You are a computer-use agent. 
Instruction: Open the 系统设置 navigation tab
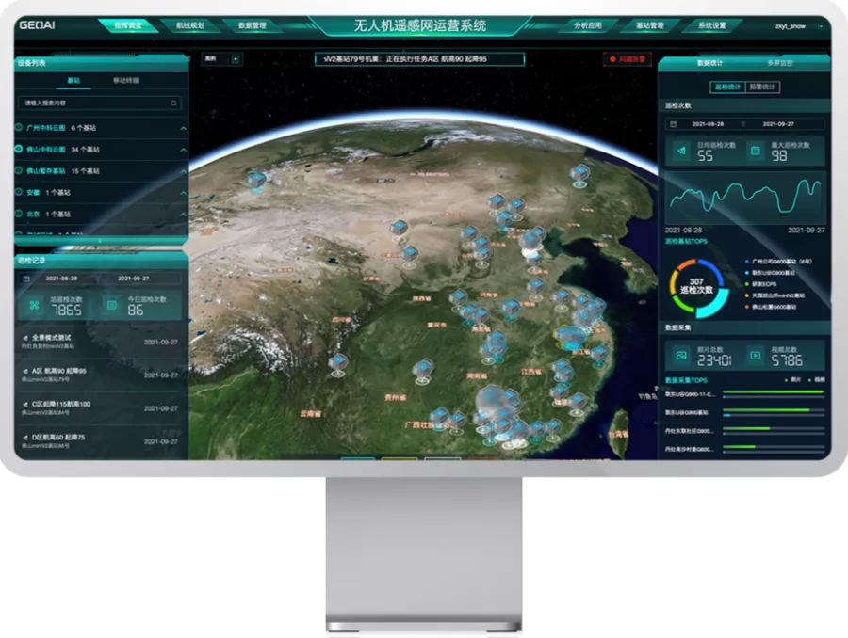pyautogui.click(x=711, y=25)
